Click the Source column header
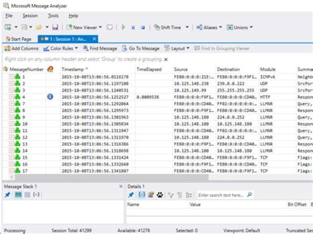The width and height of the screenshot is (313, 234). (x=181, y=69)
